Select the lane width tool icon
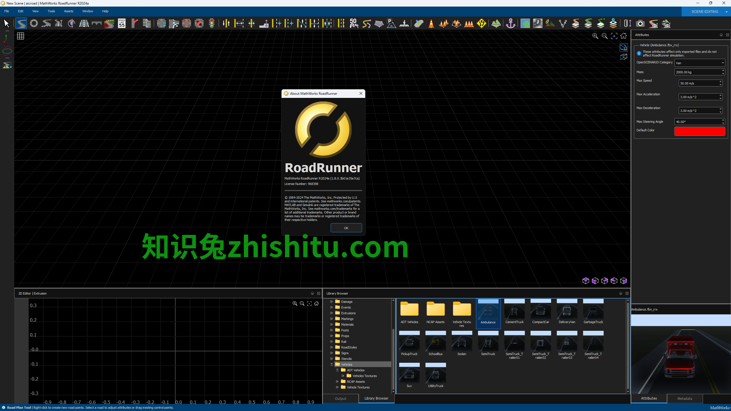Viewport: 731px width, 411px height. pyautogui.click(x=239, y=23)
